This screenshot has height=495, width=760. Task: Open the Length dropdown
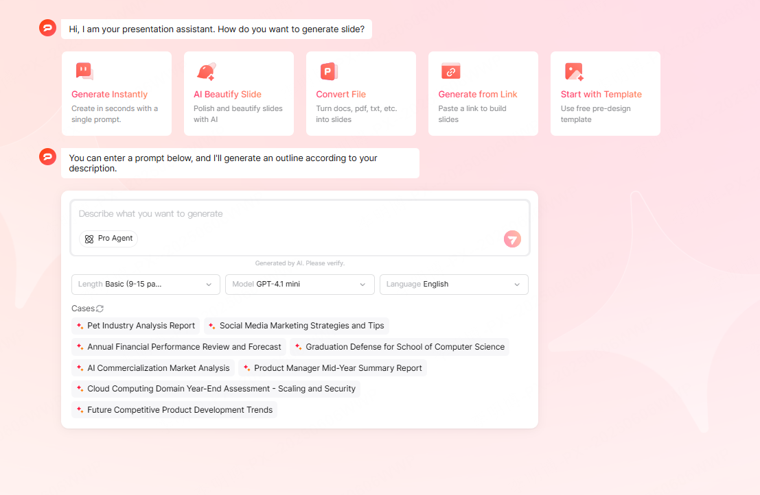(145, 284)
